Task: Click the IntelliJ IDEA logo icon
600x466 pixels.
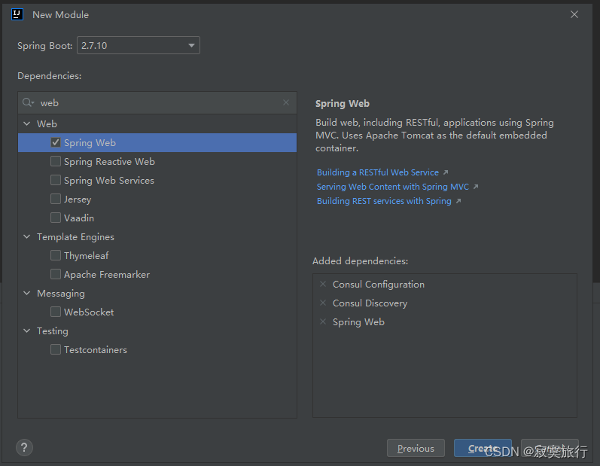Action: (17, 14)
